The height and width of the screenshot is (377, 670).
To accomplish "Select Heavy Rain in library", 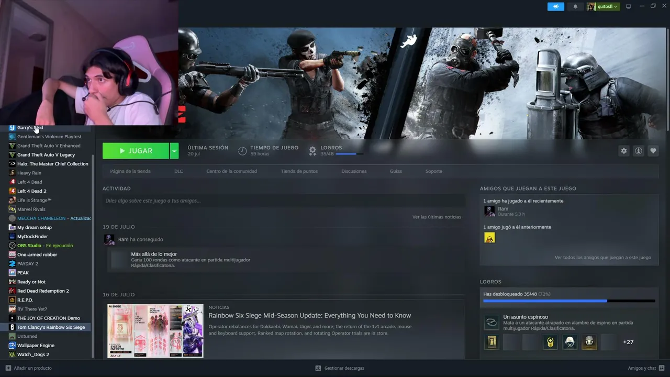I will tap(29, 173).
